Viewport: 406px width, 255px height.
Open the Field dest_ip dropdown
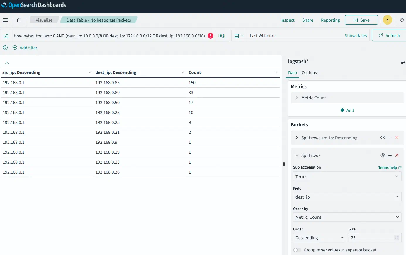click(x=347, y=197)
